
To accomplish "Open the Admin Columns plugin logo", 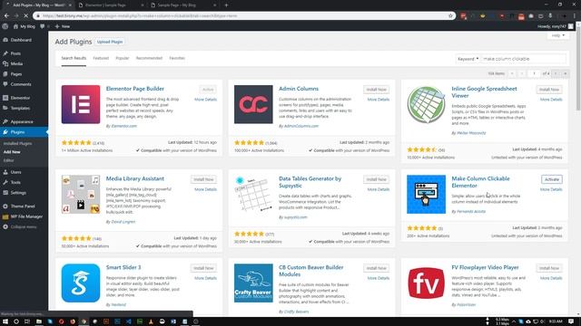I will click(253, 104).
